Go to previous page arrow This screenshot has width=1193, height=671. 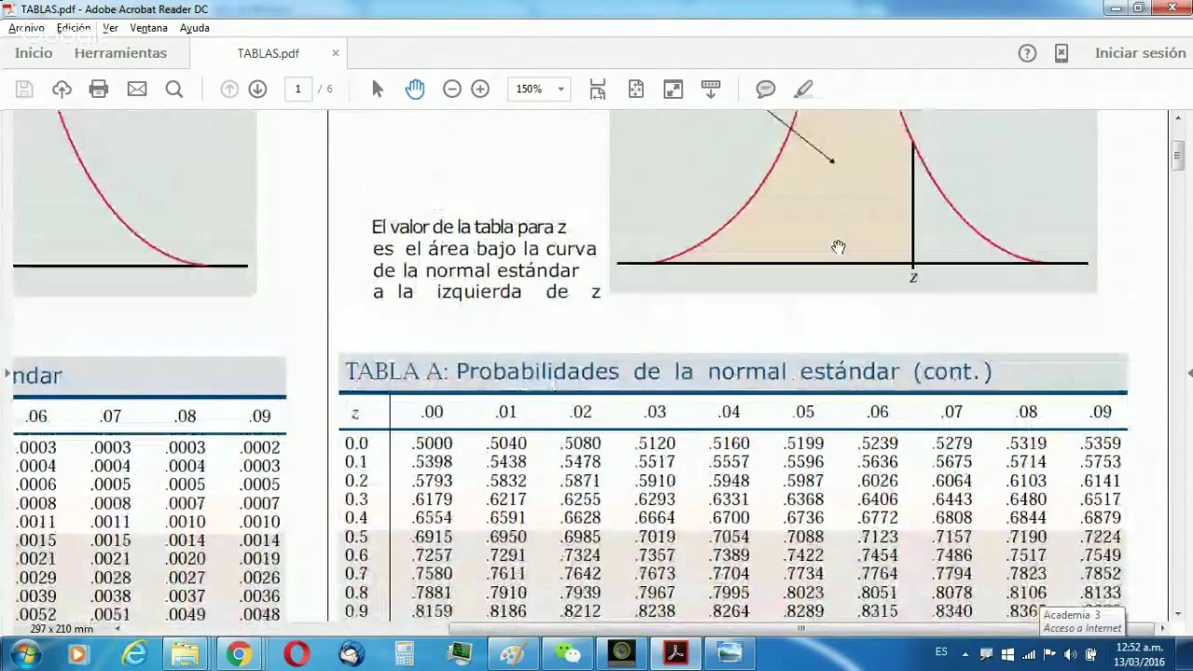tap(229, 89)
